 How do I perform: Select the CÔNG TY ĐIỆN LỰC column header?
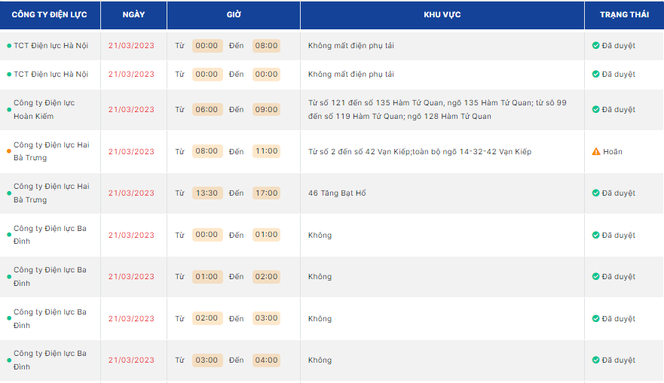(x=50, y=15)
